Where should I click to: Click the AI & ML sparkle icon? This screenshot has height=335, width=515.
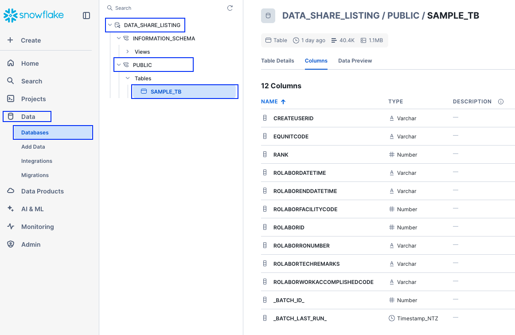11,209
